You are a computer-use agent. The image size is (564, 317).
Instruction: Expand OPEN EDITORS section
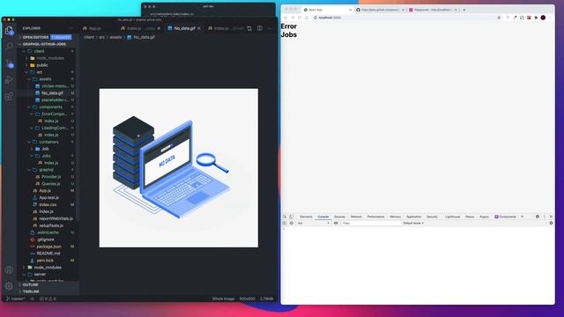pyautogui.click(x=35, y=37)
